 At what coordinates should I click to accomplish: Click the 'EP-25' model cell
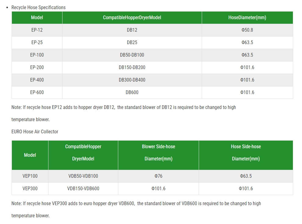(x=37, y=43)
